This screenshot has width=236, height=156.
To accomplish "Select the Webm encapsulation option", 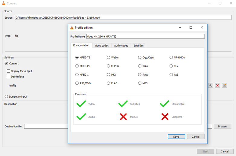I will [108, 58].
